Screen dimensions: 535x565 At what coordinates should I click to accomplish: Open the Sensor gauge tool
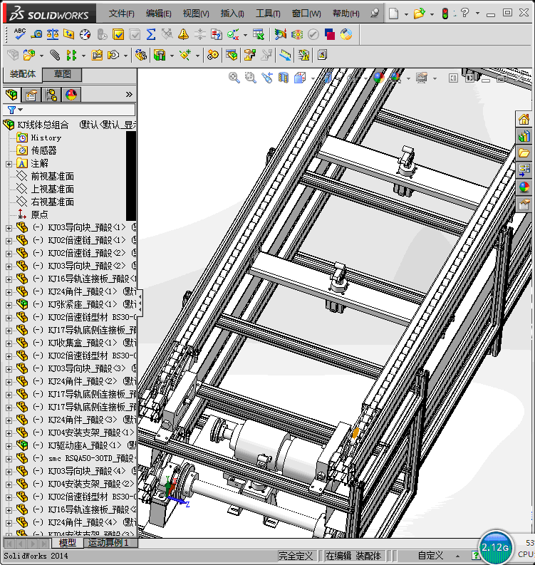tap(85, 35)
